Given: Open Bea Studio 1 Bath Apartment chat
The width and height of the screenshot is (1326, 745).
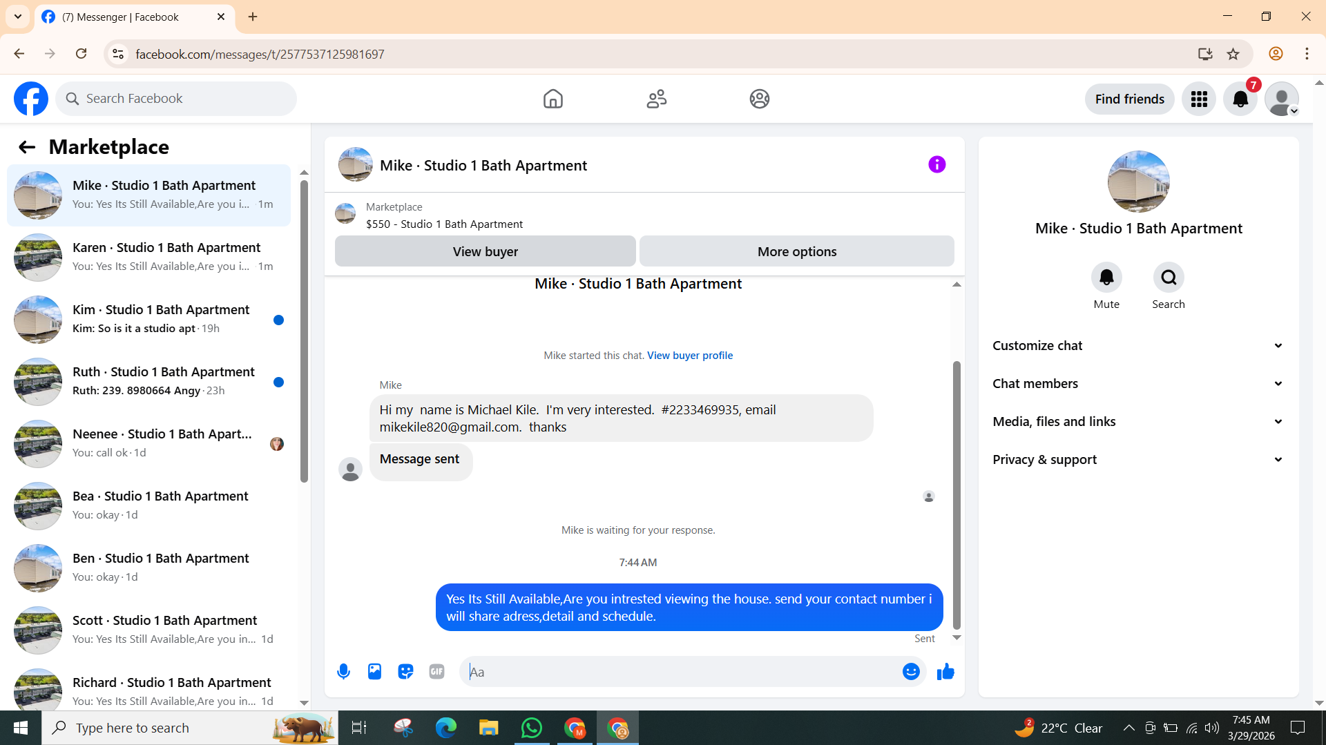Looking at the screenshot, I should pos(148,506).
